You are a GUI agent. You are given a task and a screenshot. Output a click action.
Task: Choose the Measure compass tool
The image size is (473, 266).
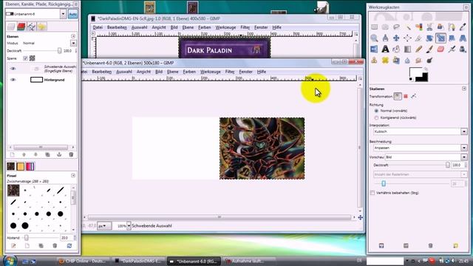(x=385, y=38)
